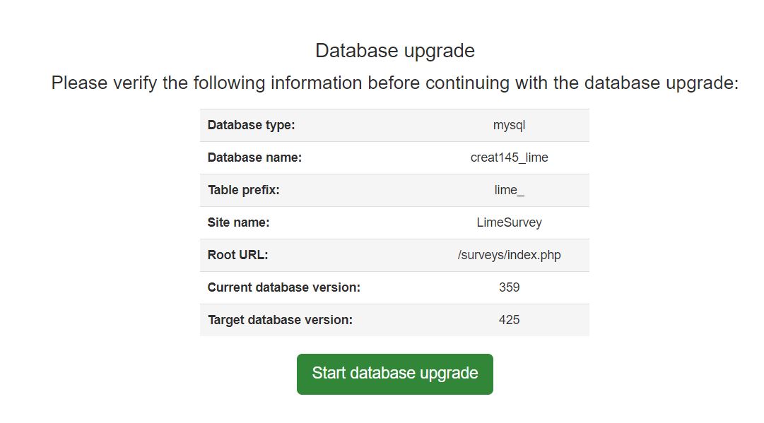Click the 'creat145_lime' database name value

[x=509, y=157]
